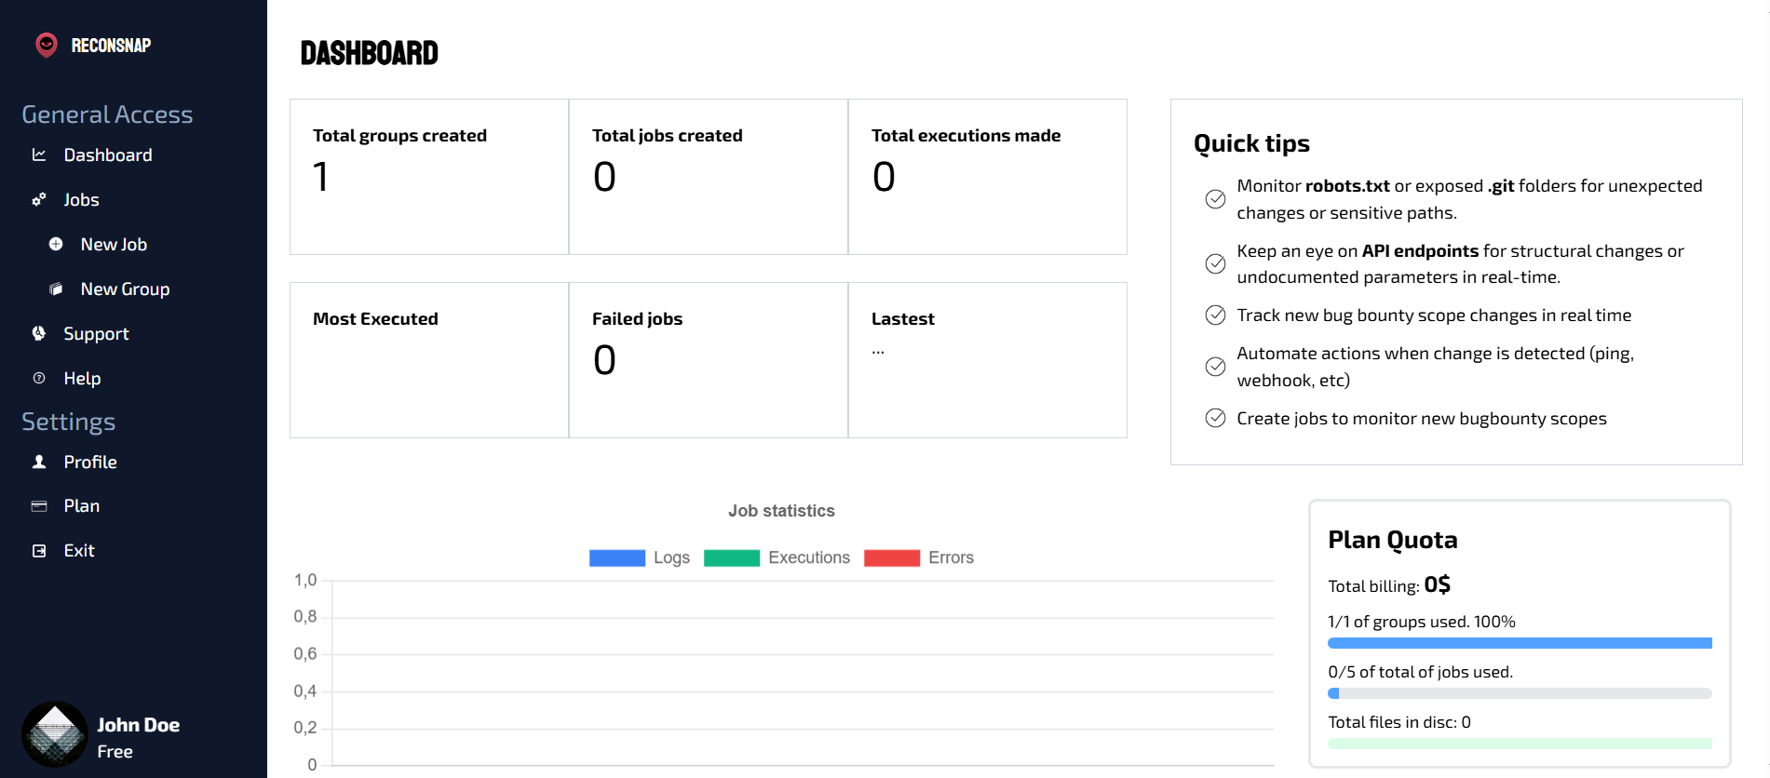Click John Doe's avatar picture
Image resolution: width=1770 pixels, height=778 pixels.
click(x=55, y=734)
